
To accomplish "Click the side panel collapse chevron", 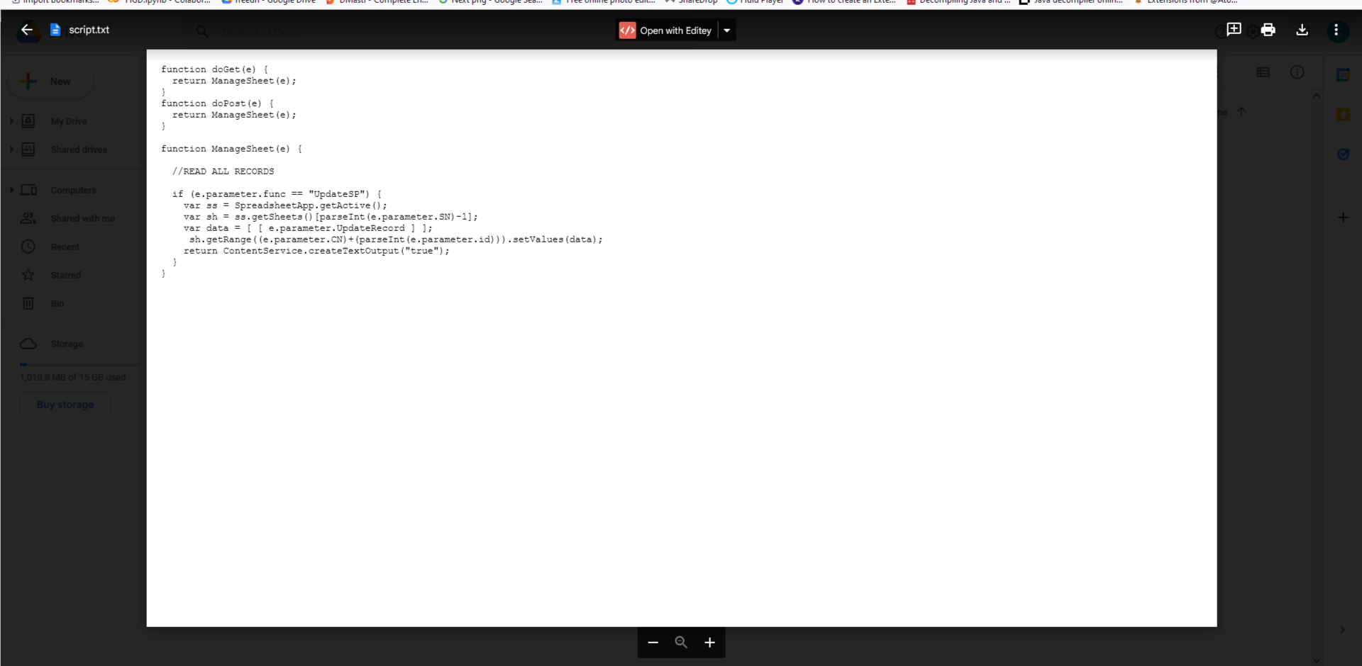I will tap(1342, 629).
